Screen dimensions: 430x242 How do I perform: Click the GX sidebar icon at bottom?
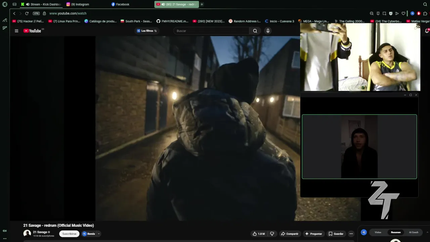5,231
